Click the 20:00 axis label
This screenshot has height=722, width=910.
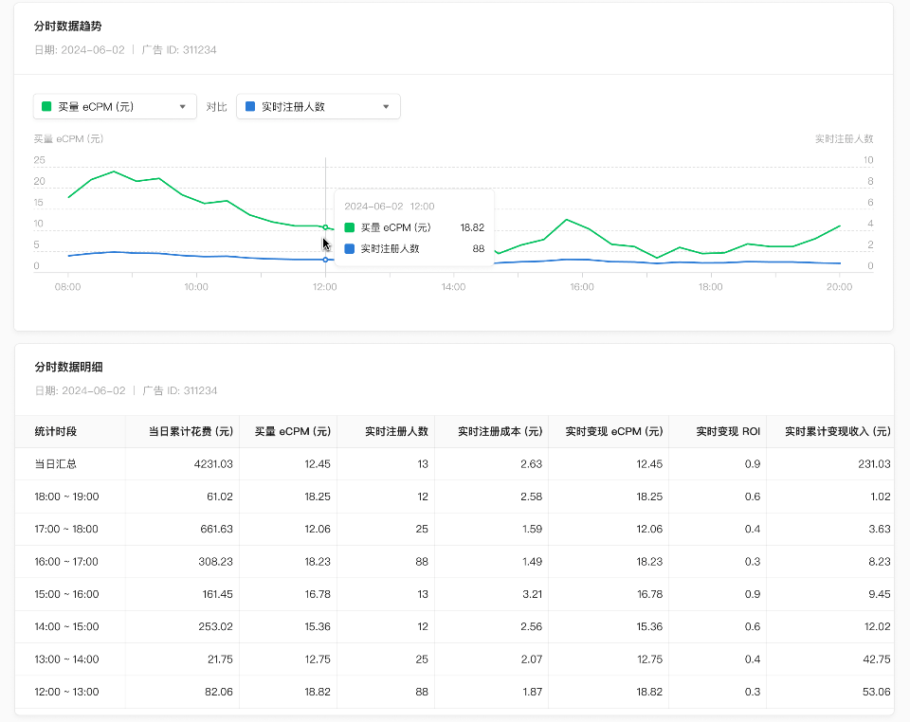coord(839,286)
